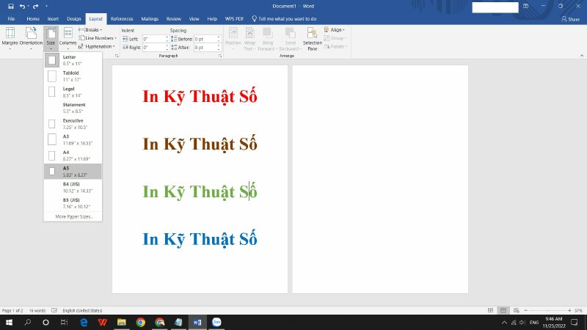This screenshot has height=330, width=587.
Task: Choose Executive paper size
Action: point(73,123)
